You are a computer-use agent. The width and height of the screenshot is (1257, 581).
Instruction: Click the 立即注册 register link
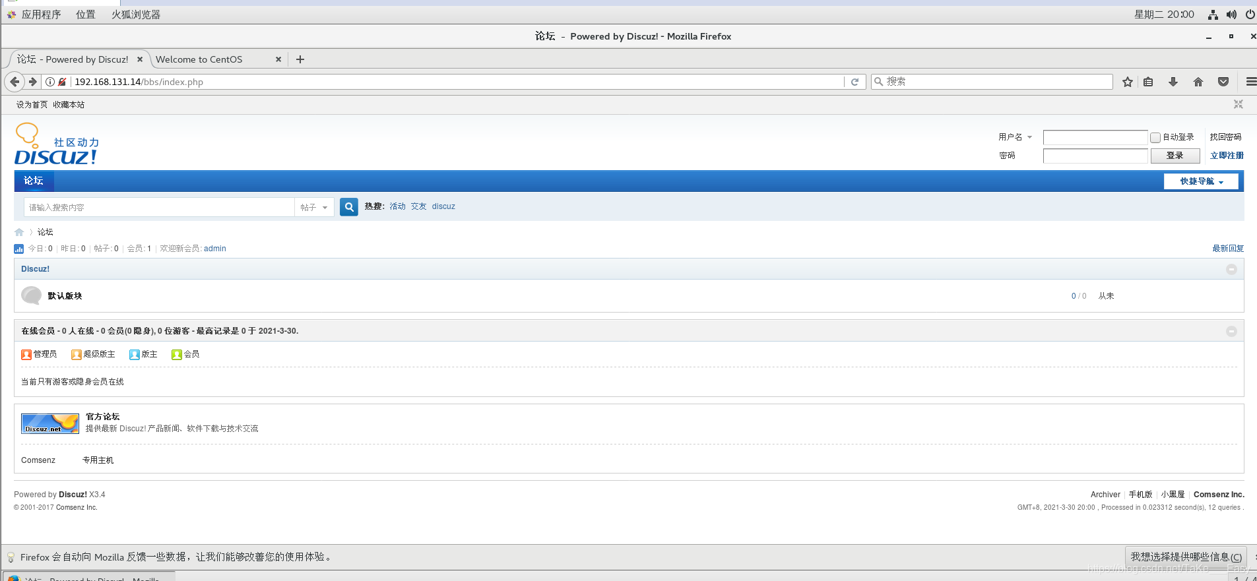(1227, 156)
